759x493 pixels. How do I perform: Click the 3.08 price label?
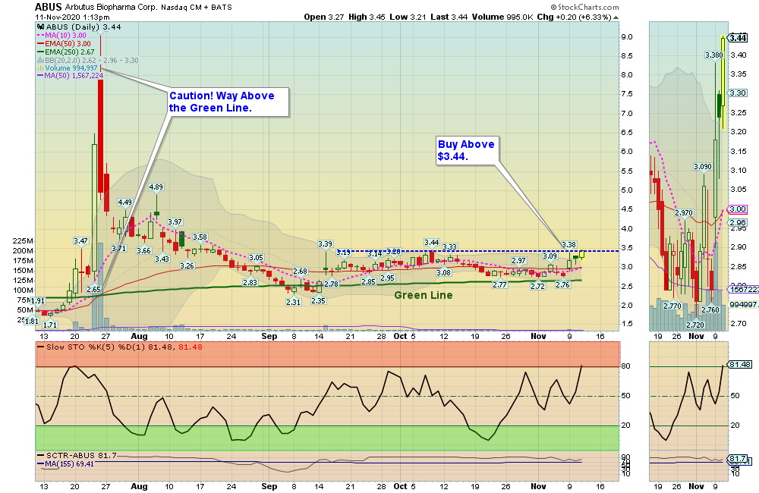pos(443,272)
